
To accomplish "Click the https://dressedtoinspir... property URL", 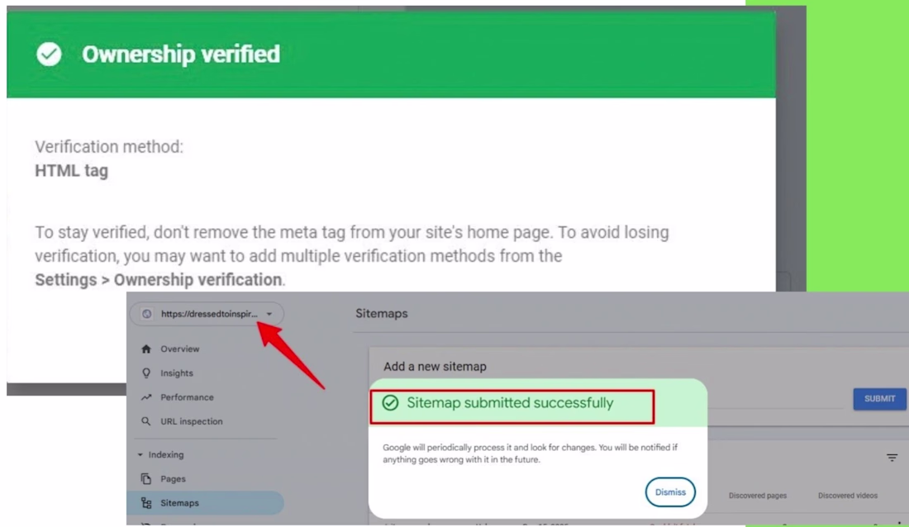I will point(209,314).
